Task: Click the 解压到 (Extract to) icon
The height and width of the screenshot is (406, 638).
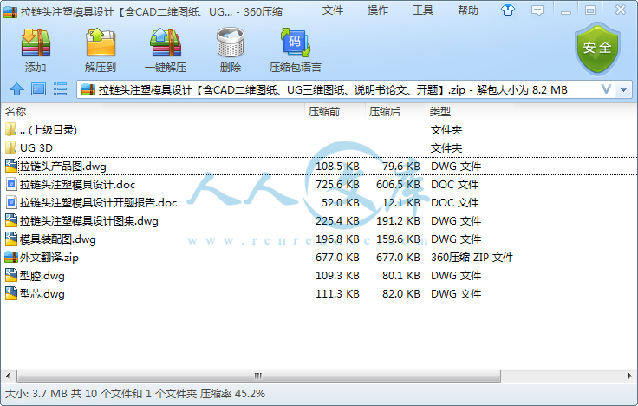Action: 101,43
